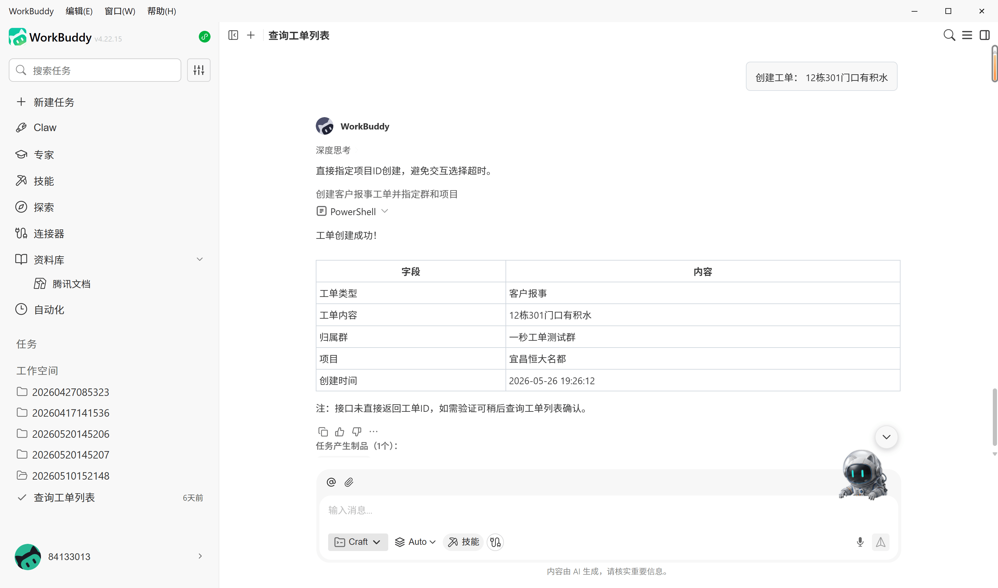This screenshot has width=998, height=588.
Task: Open the 编辑(E) menu
Action: [79, 11]
